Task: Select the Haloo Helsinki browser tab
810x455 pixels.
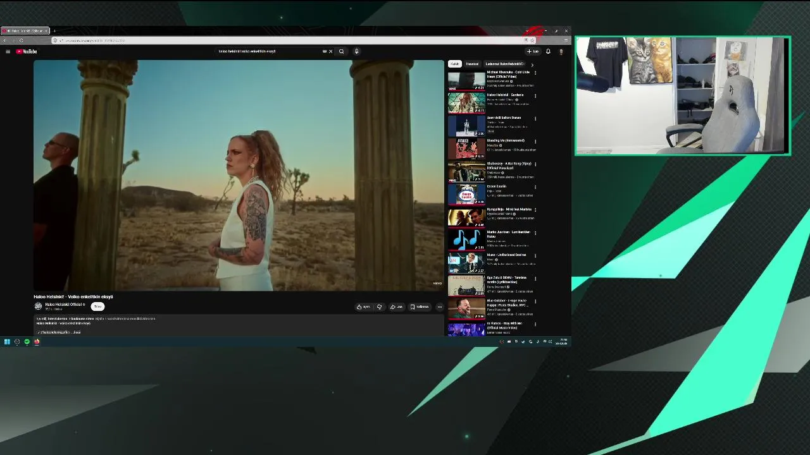Action: [25, 31]
